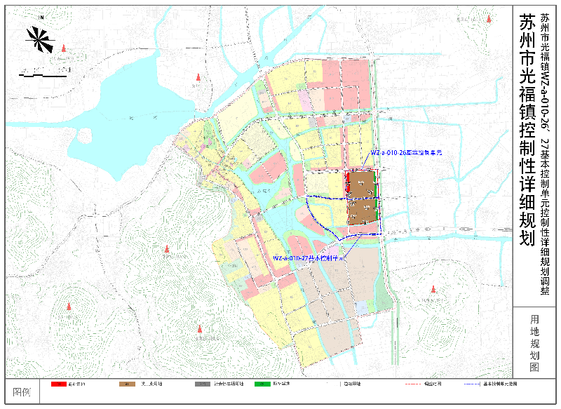Viewport: 561px width, 409px height.
Task: Select the green legend color swatch
Action: tap(262, 384)
